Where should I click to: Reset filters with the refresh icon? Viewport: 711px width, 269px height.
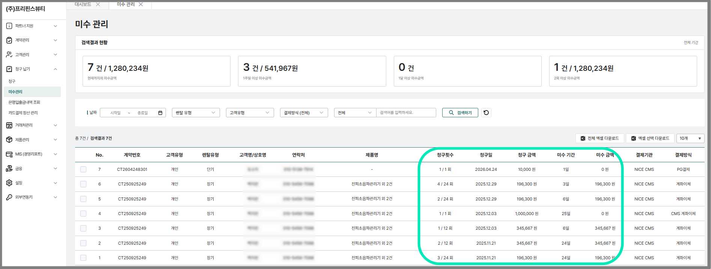pos(486,113)
